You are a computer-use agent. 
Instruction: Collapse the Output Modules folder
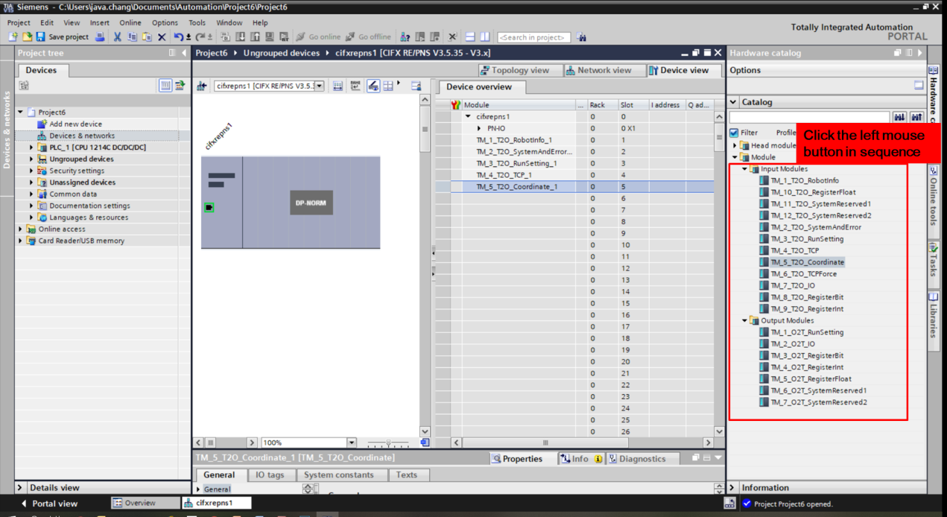745,320
